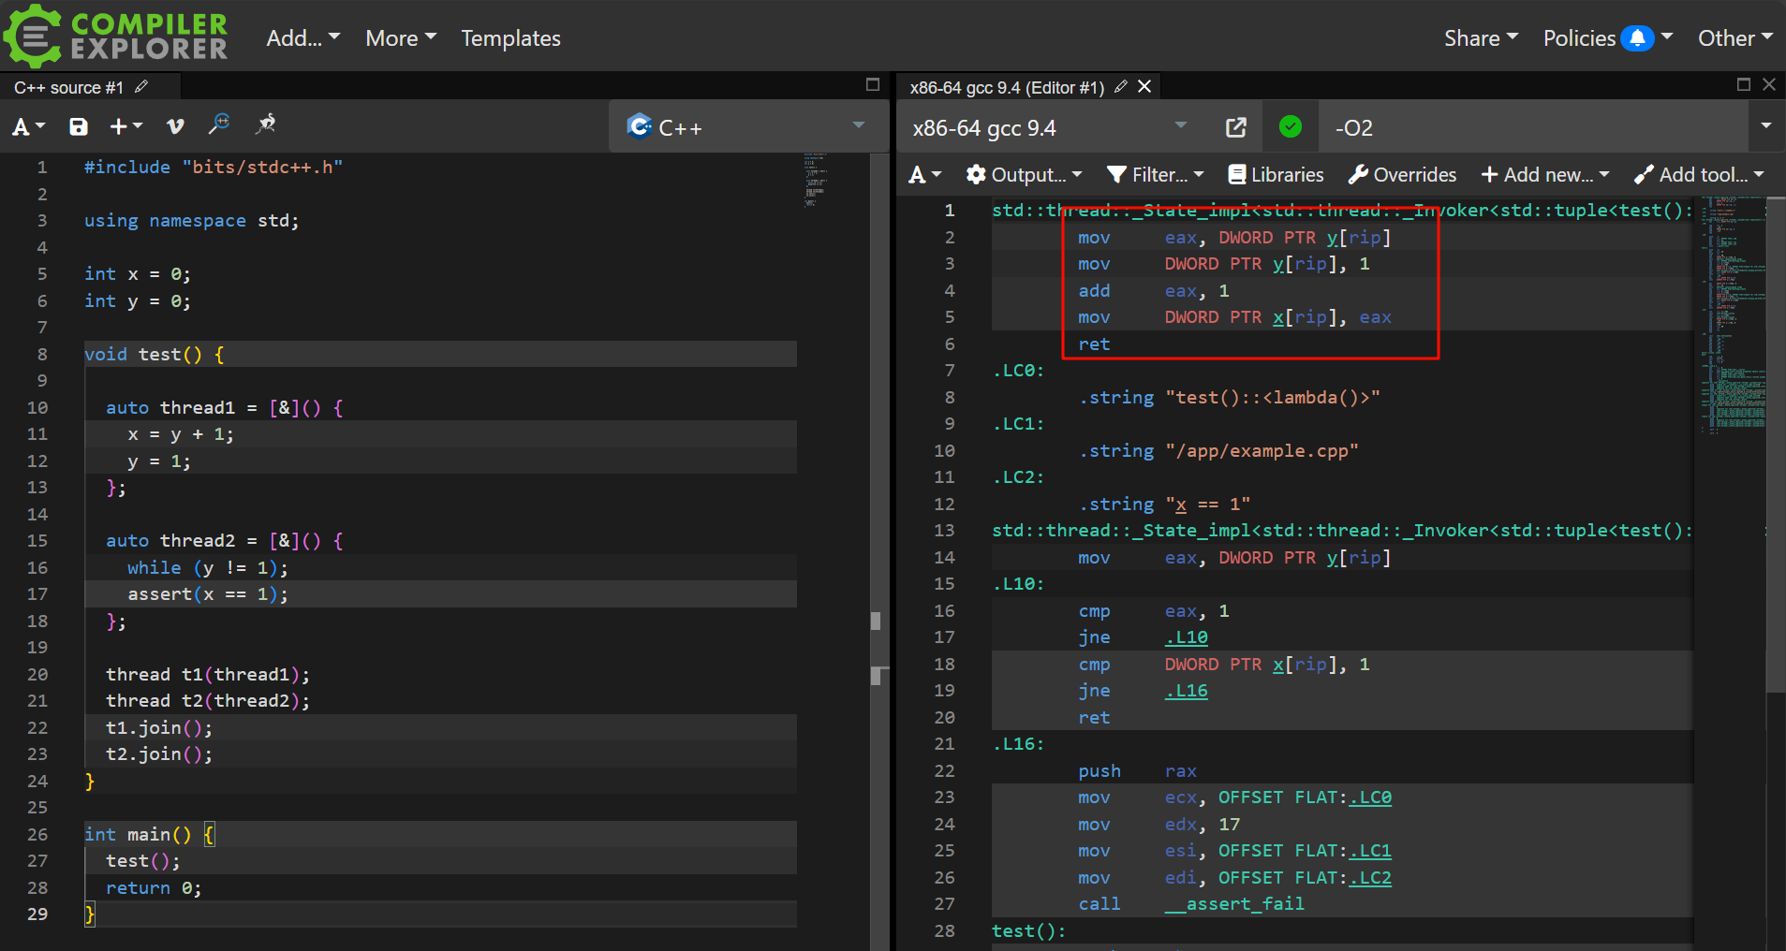Viewport: 1786px width, 951px height.
Task: Click the assembly pane vertical scrollbar
Action: click(1776, 445)
